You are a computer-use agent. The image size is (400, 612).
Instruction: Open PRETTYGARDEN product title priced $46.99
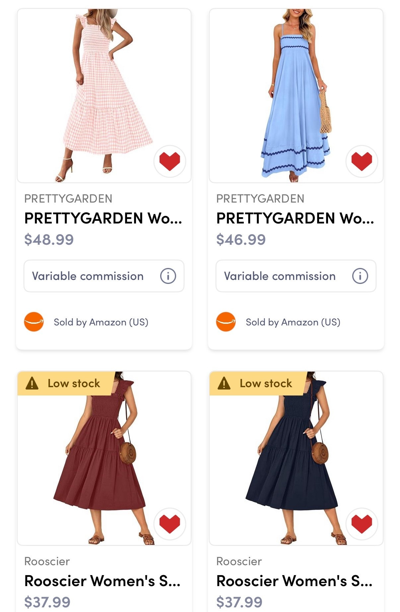pos(295,218)
